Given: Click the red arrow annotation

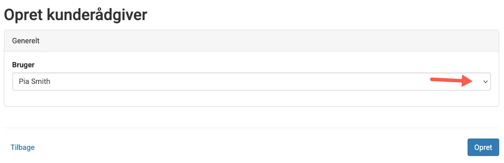Looking at the screenshot, I should [453, 80].
